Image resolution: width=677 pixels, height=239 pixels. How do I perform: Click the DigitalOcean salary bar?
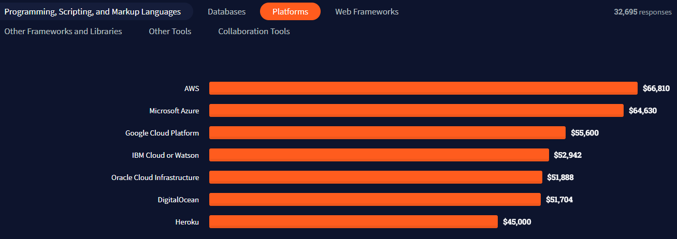[x=375, y=200]
